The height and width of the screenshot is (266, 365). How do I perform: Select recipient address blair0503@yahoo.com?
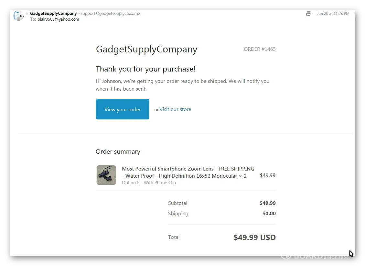[x=59, y=19]
